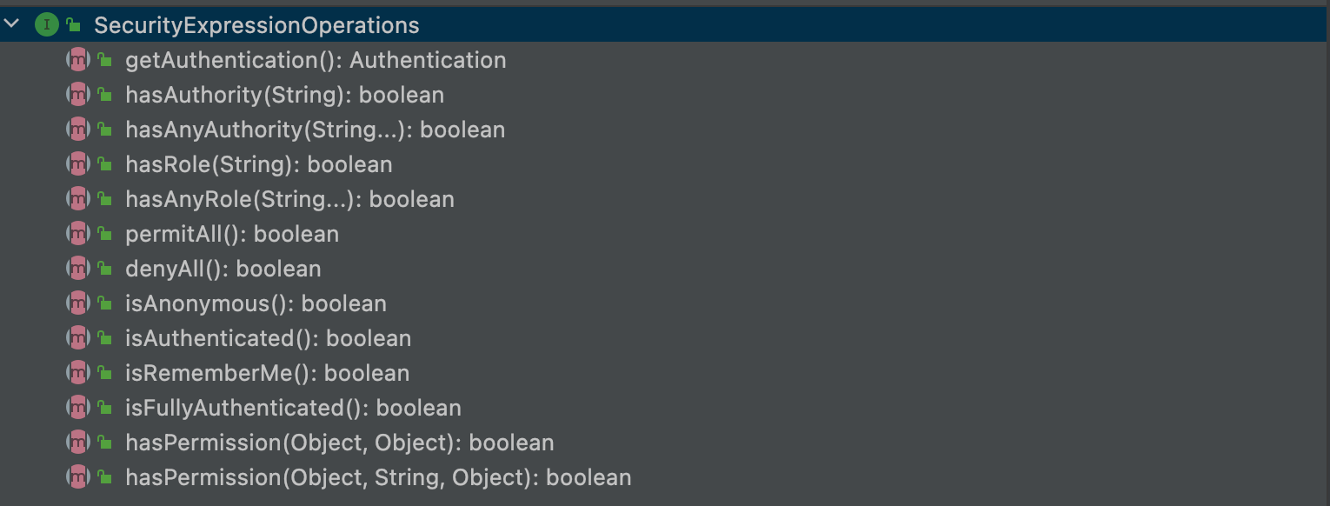This screenshot has height=506, width=1330.
Task: Click the method icon beside hasRole(String)
Action: 78,164
